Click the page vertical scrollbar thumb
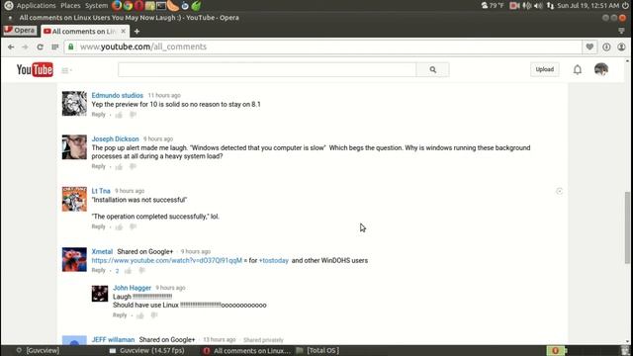This screenshot has width=633, height=356. [x=627, y=228]
